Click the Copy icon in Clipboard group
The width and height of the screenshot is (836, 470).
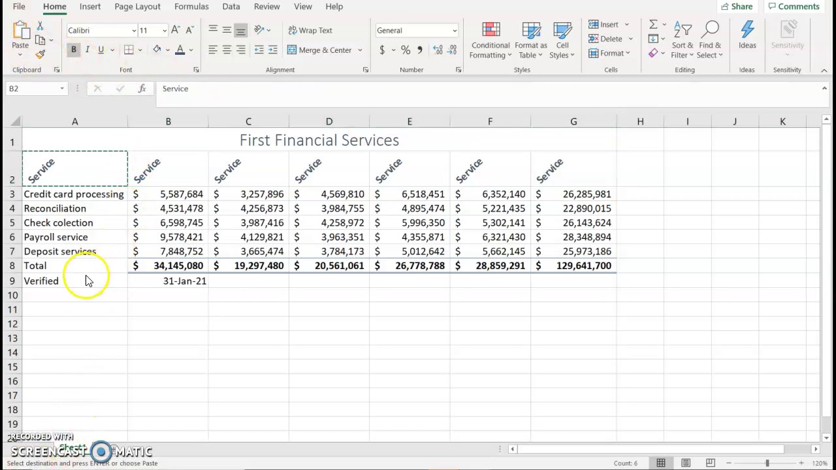pyautogui.click(x=40, y=40)
